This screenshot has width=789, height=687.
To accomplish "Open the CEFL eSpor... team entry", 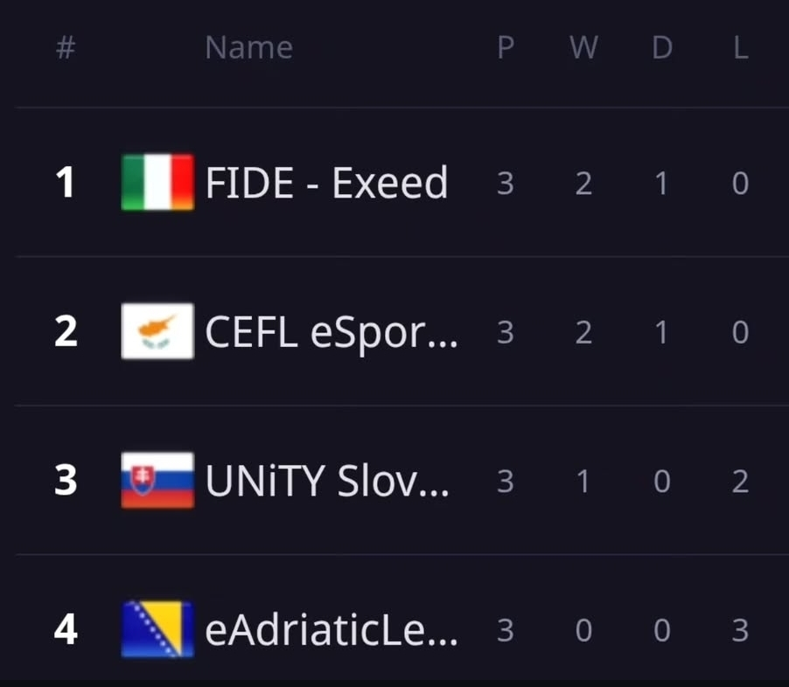I will (x=332, y=333).
